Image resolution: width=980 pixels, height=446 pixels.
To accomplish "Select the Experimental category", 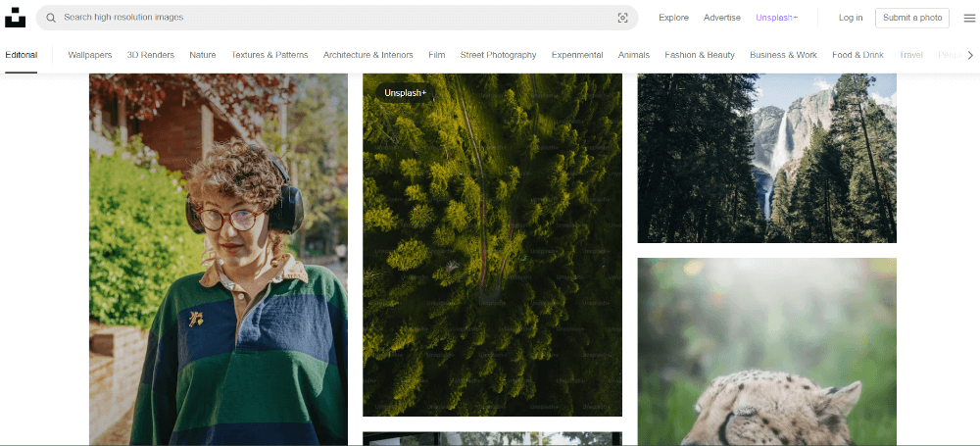I will coord(577,55).
